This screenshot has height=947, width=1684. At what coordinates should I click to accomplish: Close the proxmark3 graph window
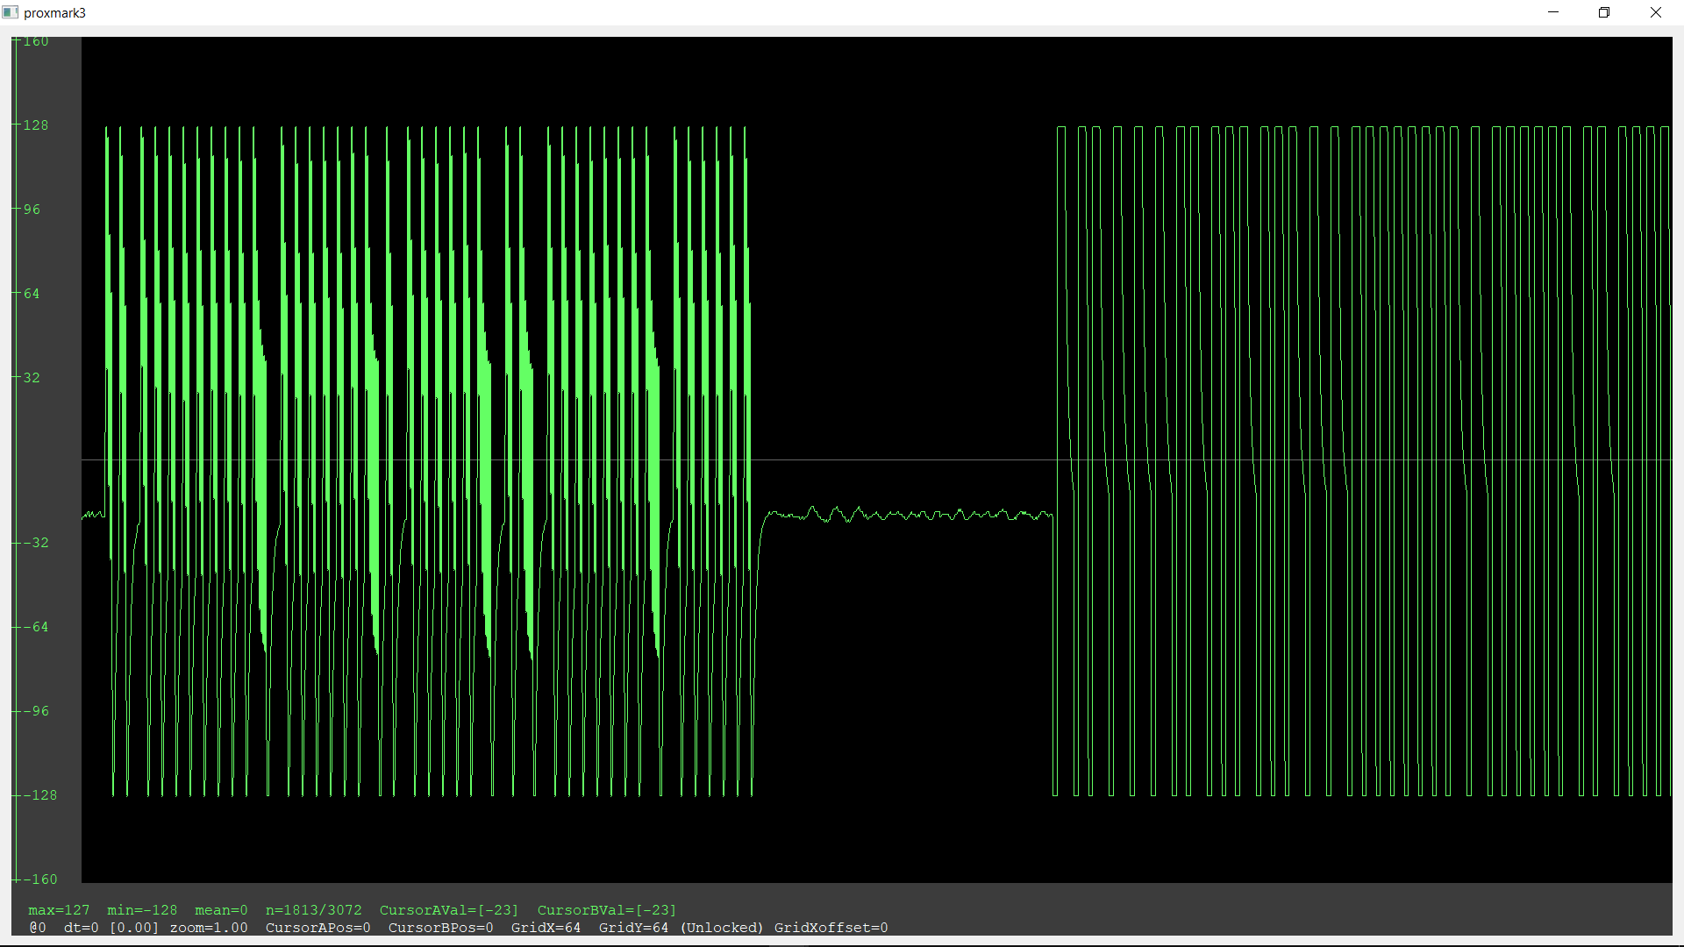[x=1655, y=12]
